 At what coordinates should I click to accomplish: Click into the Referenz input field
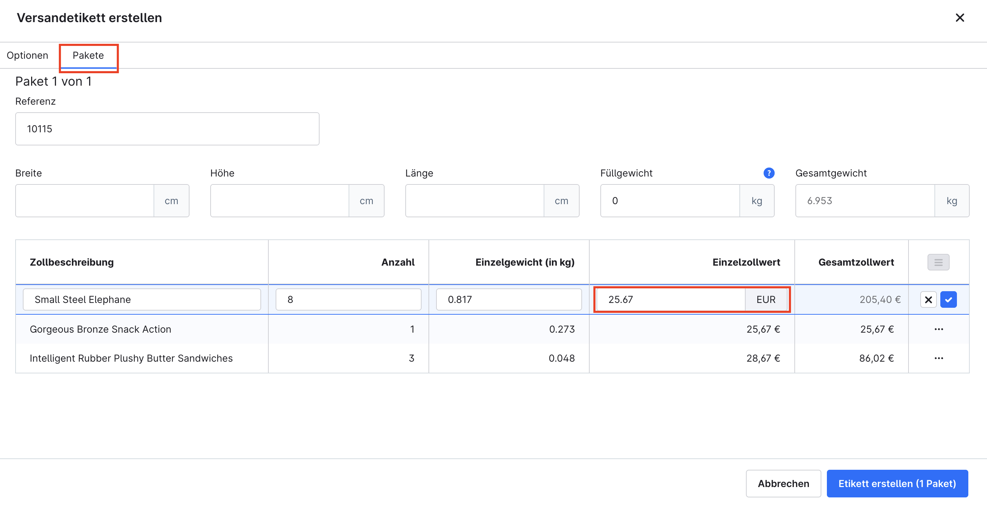click(167, 129)
